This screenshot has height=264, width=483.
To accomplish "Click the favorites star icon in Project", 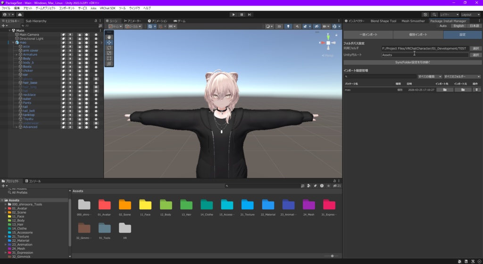I will click(328, 186).
